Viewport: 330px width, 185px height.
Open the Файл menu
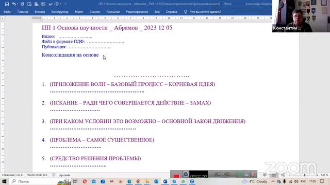[x=7, y=12]
